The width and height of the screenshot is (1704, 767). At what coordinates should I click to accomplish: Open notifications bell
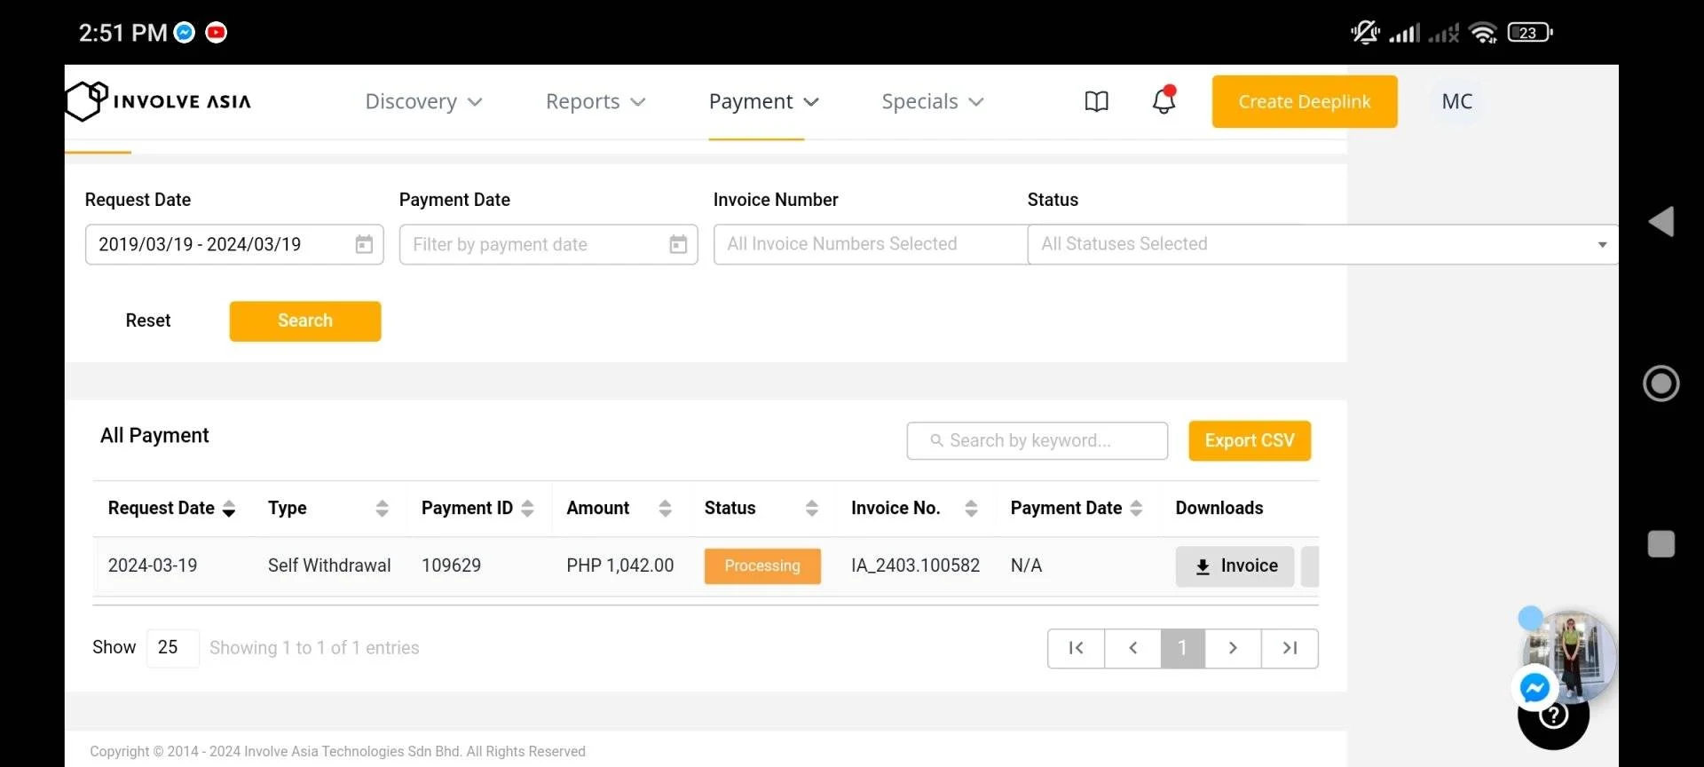(1164, 100)
